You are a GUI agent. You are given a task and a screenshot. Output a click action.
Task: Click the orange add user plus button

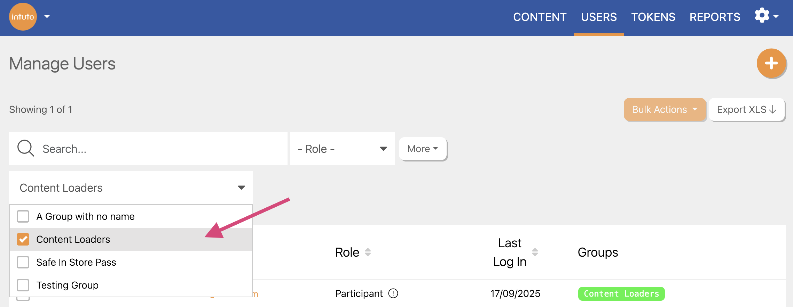click(771, 63)
